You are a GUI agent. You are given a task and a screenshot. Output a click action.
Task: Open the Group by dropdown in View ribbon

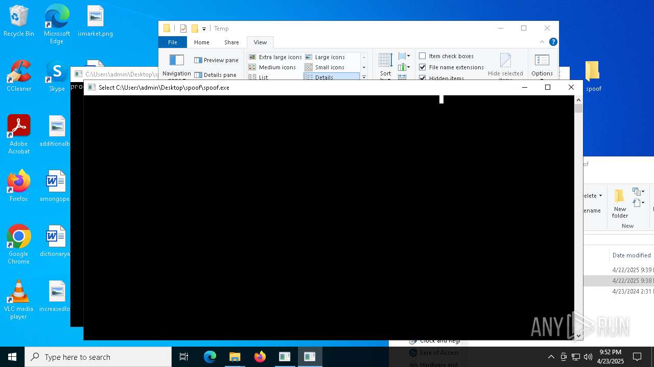tap(404, 56)
